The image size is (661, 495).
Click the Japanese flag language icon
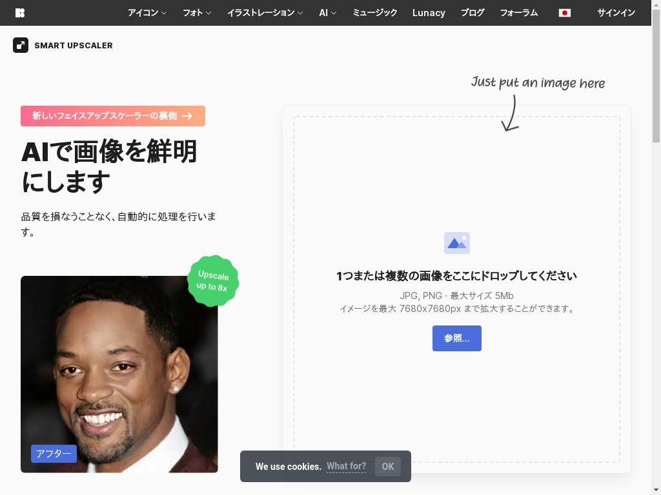(564, 13)
